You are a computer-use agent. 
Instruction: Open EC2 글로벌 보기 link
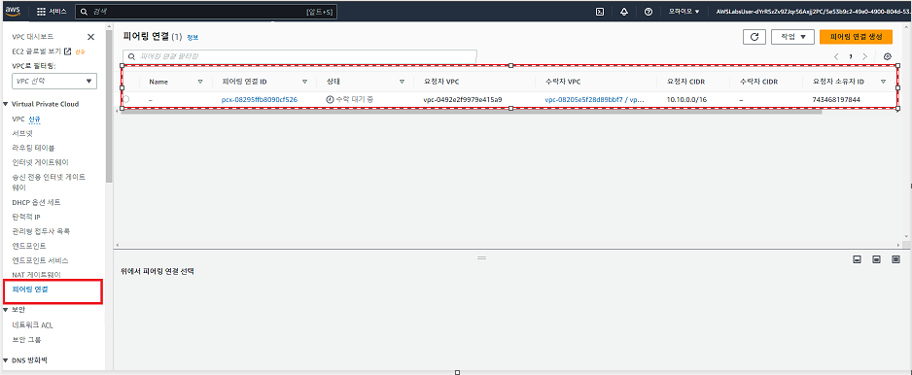tap(37, 51)
